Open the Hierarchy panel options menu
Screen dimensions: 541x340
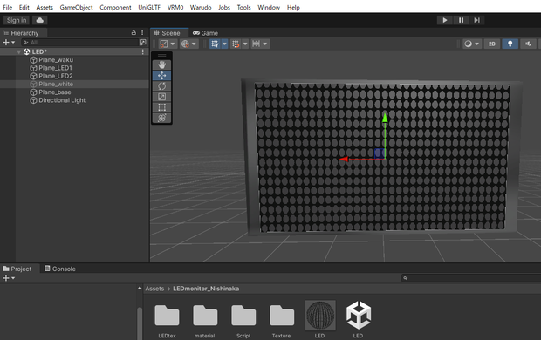142,32
